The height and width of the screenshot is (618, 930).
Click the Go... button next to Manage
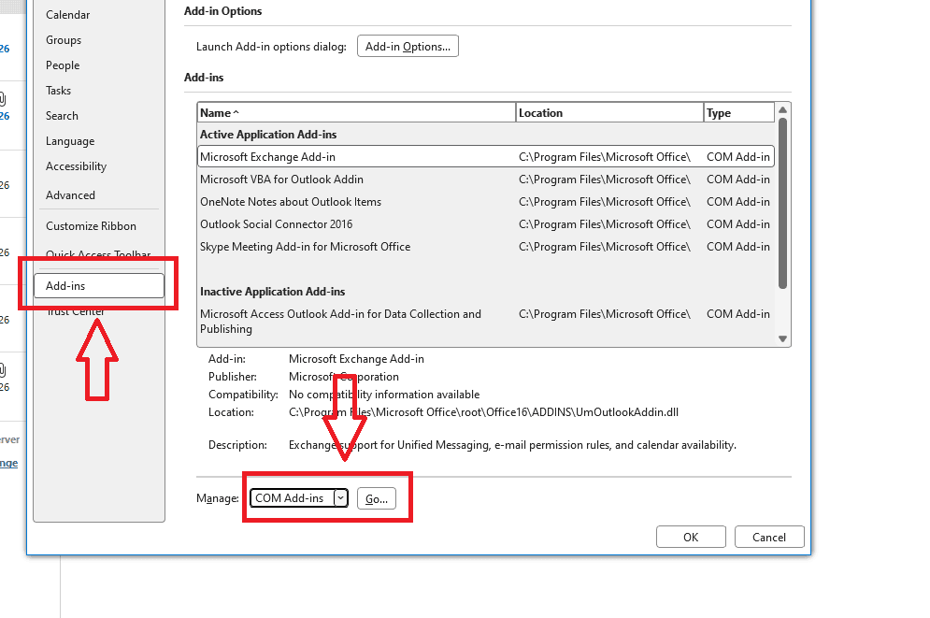point(376,498)
